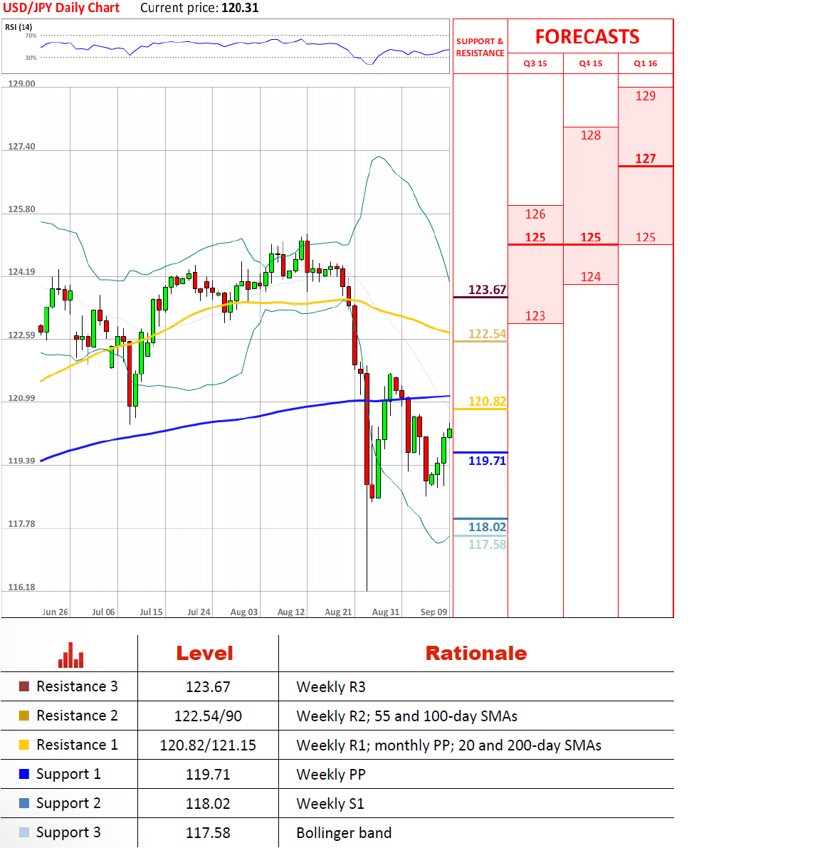The height and width of the screenshot is (848, 820).
Task: Click the 129.00 price axis label
Action: click(x=21, y=84)
